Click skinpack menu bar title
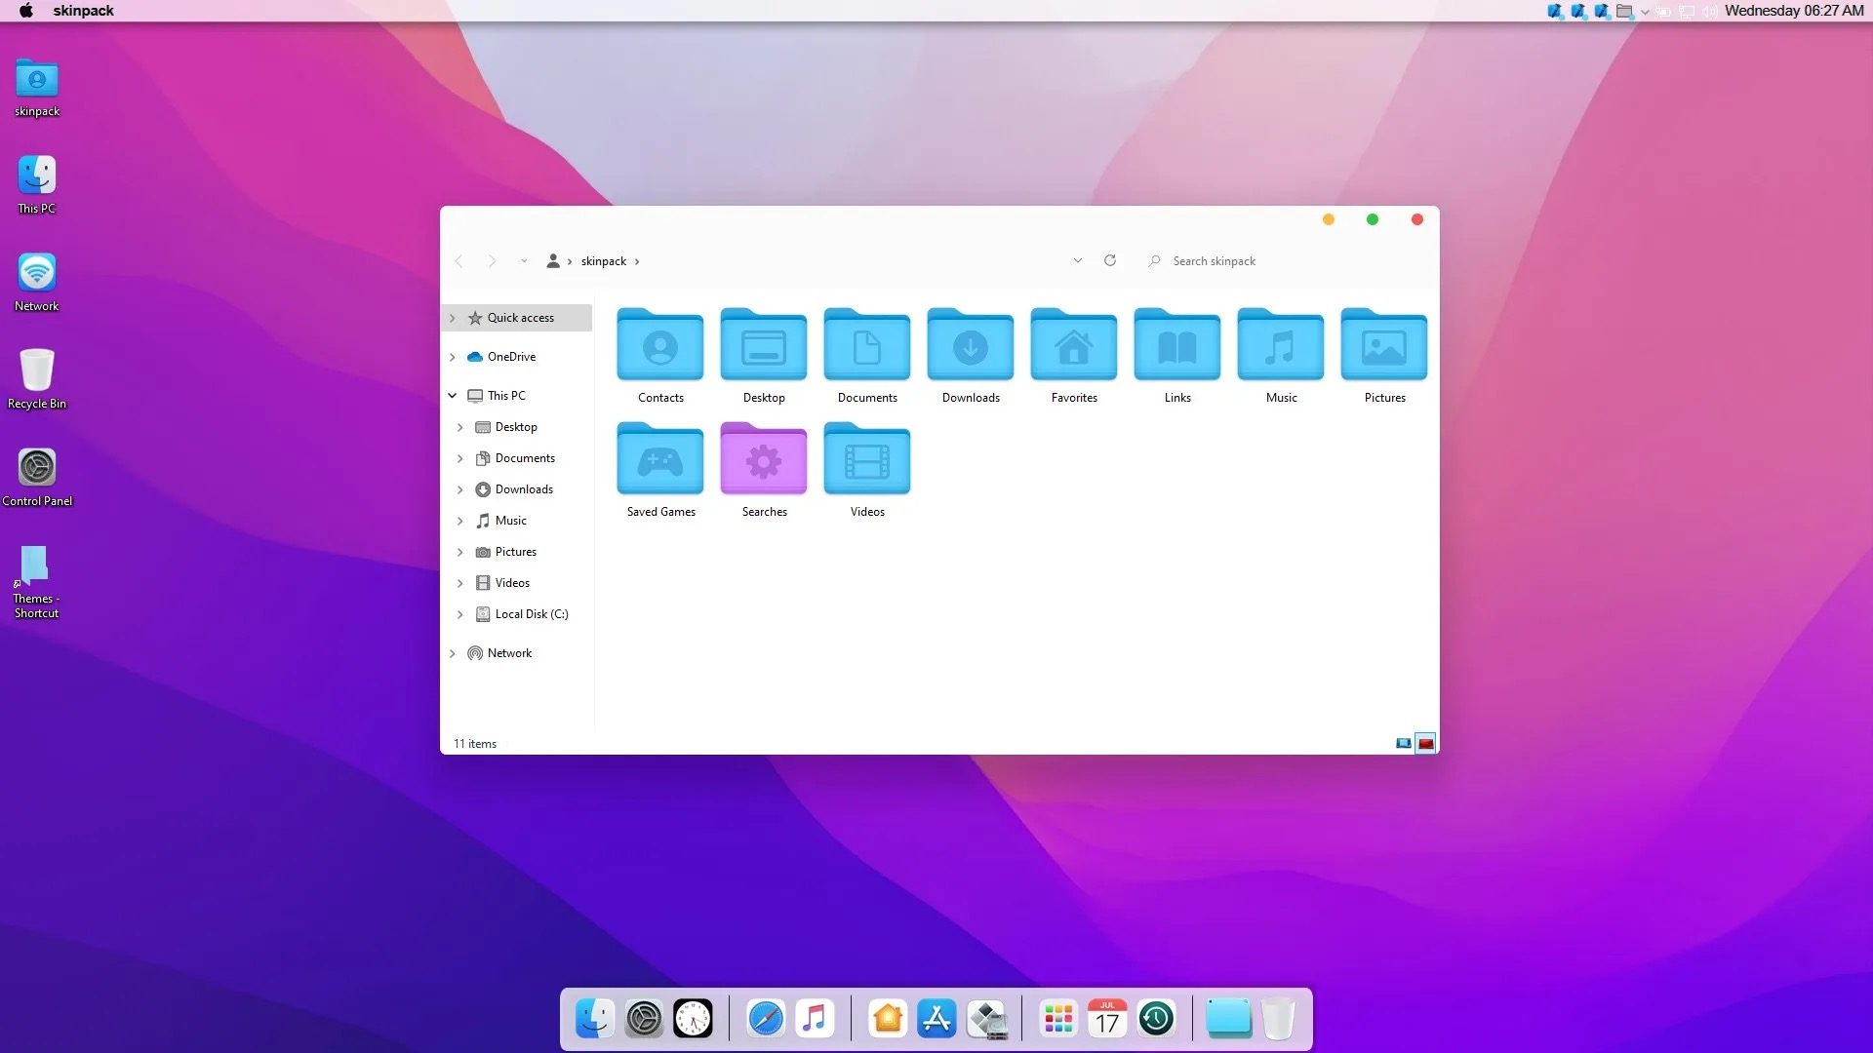The image size is (1873, 1053). click(x=83, y=11)
